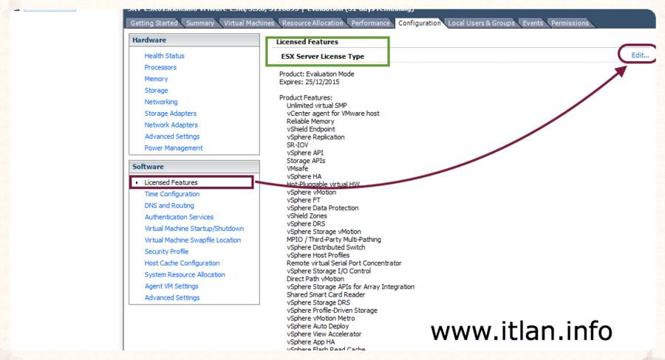Select Processors under Hardware
This screenshot has height=360, width=665.
[x=160, y=67]
